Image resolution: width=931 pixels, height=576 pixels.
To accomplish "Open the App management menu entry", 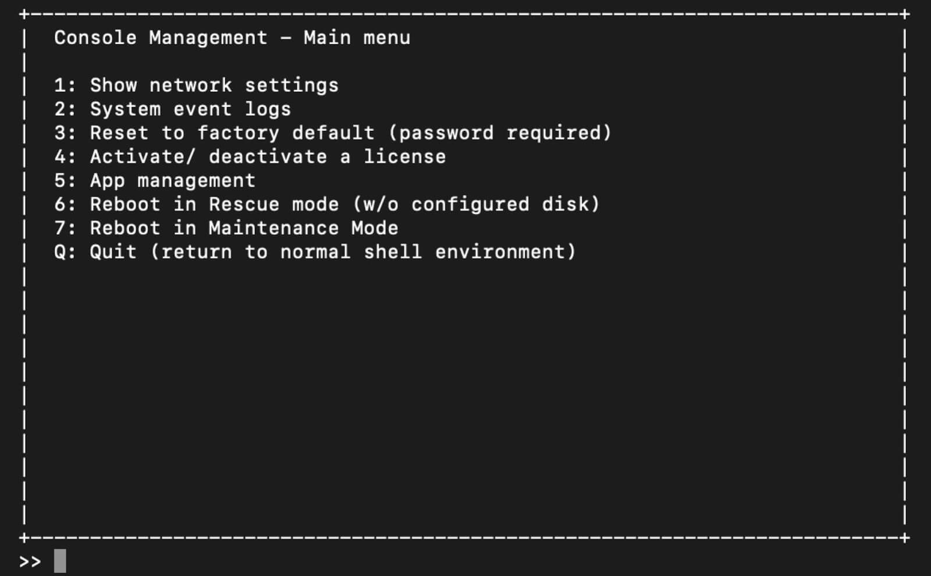I will coord(155,181).
